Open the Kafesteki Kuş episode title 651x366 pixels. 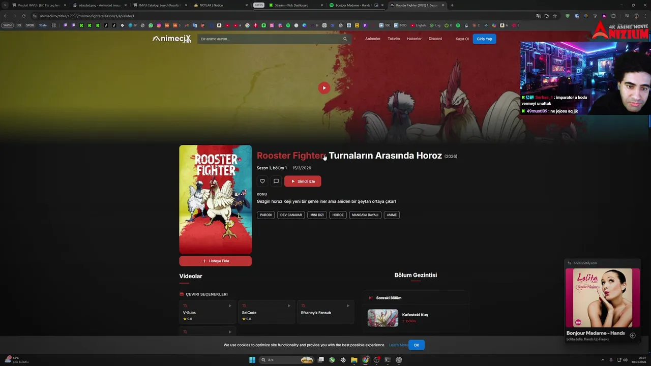click(x=415, y=315)
